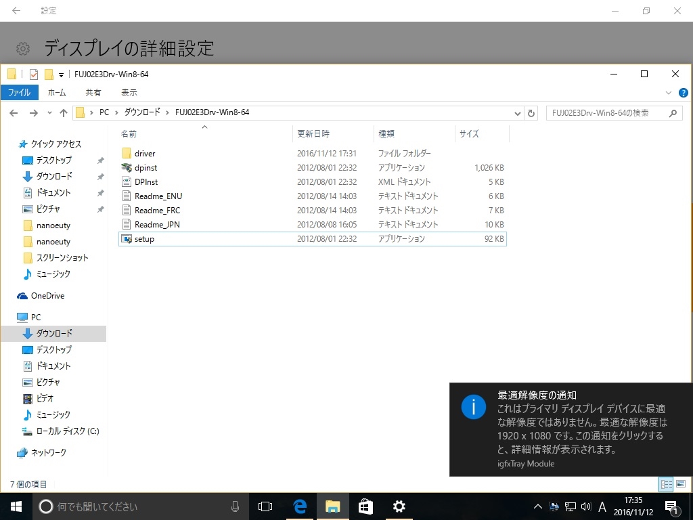Select ネットワーク in the navigation pane
Image resolution: width=693 pixels, height=520 pixels.
[x=42, y=452]
